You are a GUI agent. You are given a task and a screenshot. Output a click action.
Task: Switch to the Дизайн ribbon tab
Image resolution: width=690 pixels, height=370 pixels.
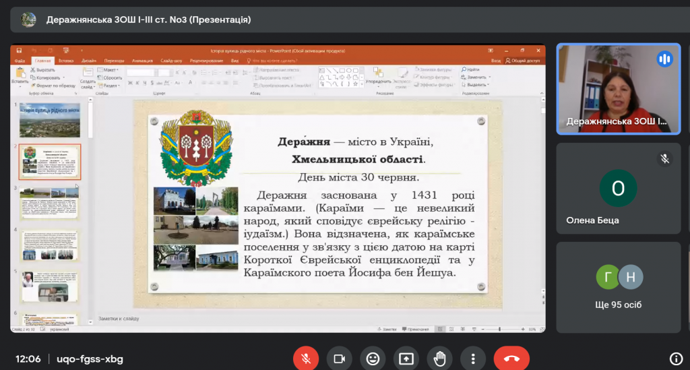point(88,61)
